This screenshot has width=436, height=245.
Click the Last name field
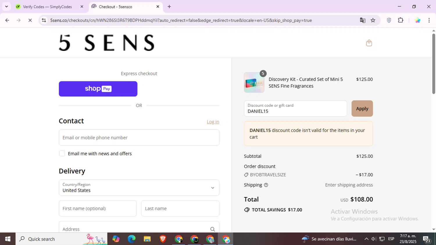[x=180, y=208]
